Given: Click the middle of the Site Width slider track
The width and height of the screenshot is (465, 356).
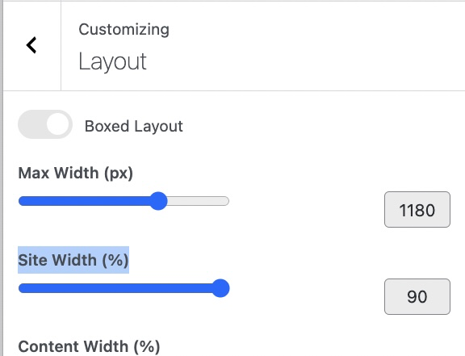Looking at the screenshot, I should [x=124, y=288].
